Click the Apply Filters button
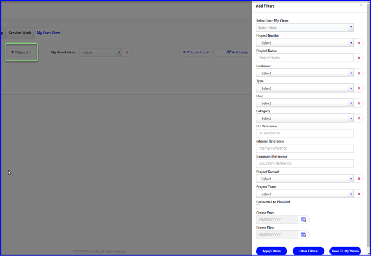Image resolution: width=371 pixels, height=256 pixels. tap(271, 251)
